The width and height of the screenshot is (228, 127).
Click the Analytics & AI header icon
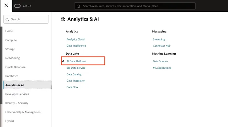(x=63, y=19)
